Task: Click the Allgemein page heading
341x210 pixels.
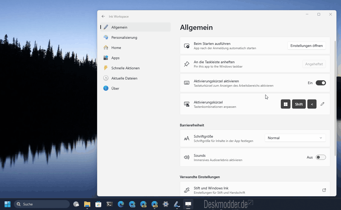Action: (196, 27)
